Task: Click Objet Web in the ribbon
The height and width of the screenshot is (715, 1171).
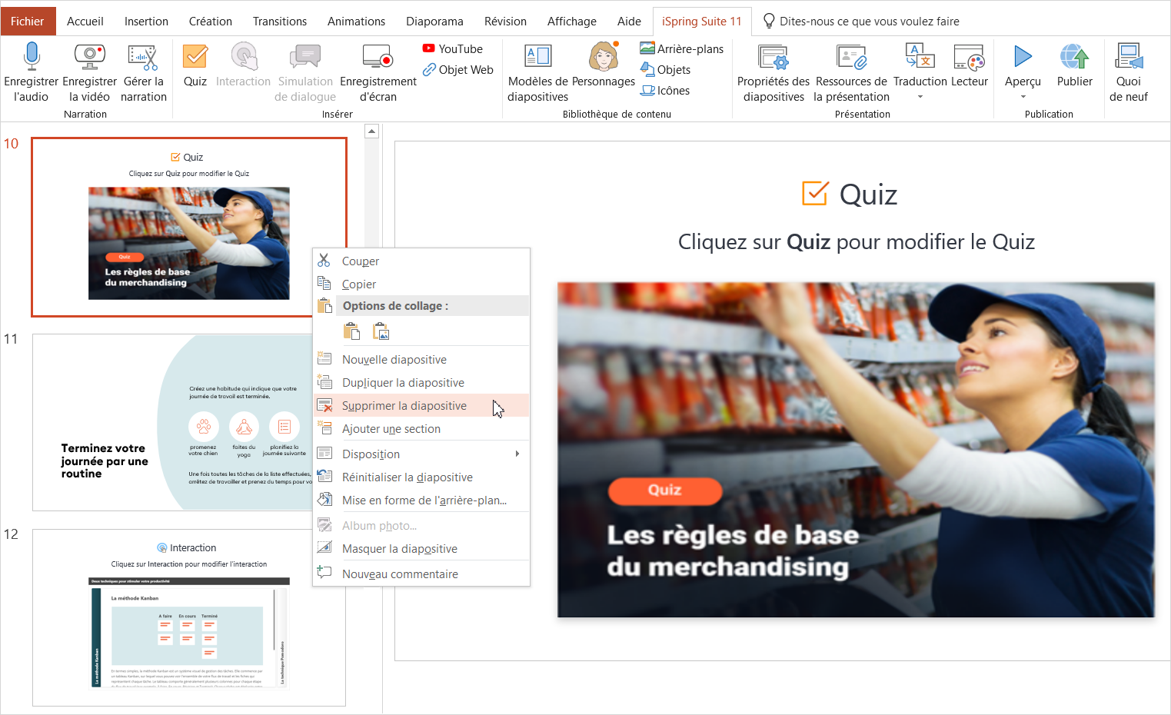Action: point(458,70)
